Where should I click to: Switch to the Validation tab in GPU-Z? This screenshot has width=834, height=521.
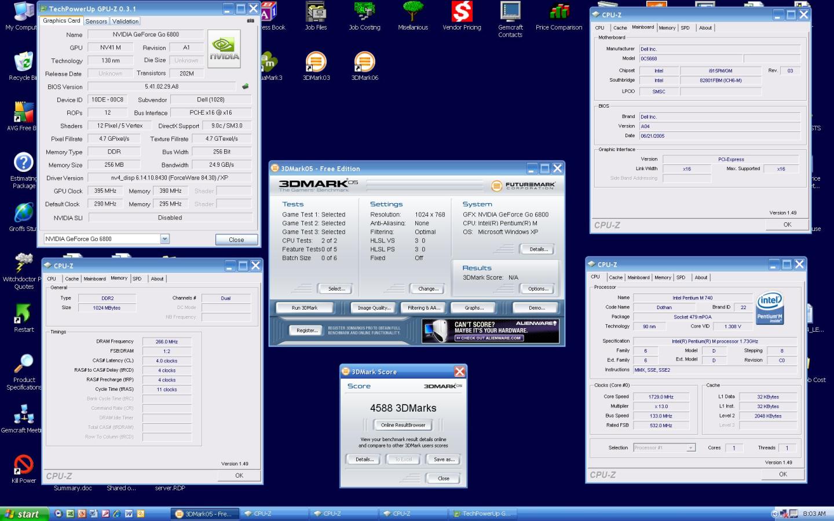(x=125, y=21)
